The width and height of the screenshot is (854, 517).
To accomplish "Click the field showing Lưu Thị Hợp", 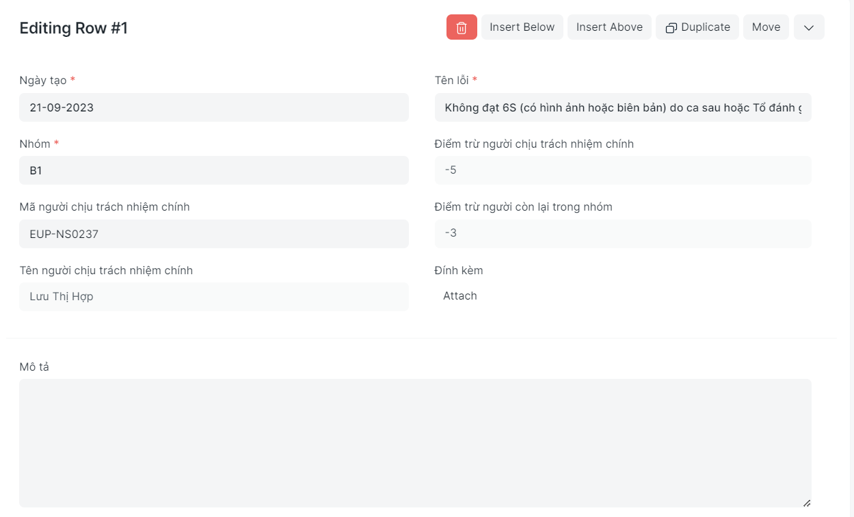I will click(x=213, y=297).
